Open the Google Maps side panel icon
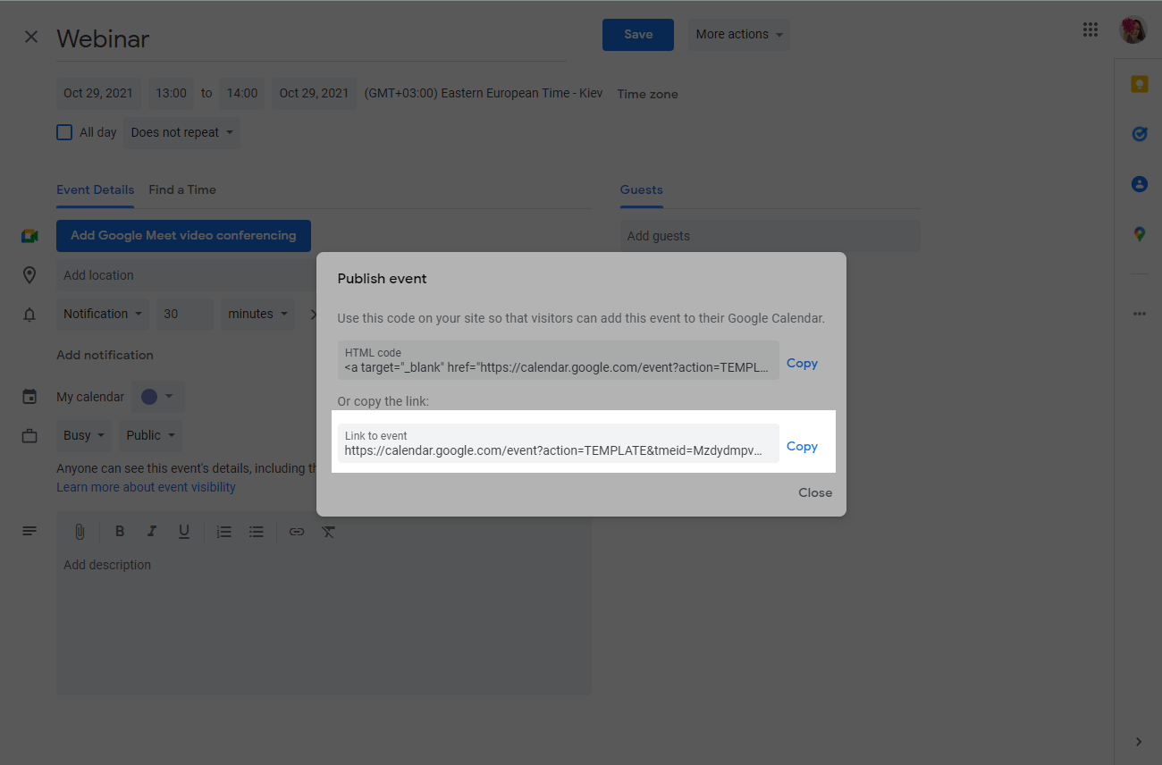This screenshot has width=1162, height=765. click(x=1139, y=234)
